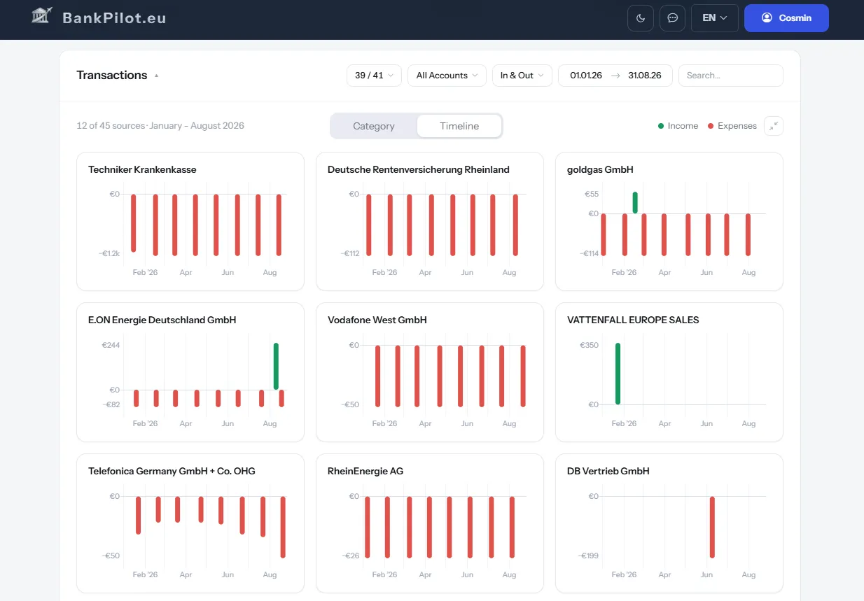Click the RheinEnergie AG card title
The image size is (864, 601).
coord(365,471)
